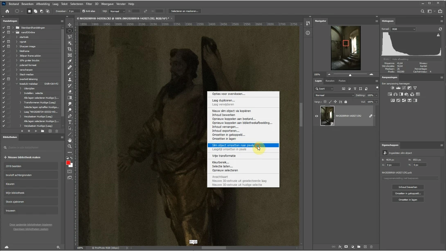Open the Stijl Normaal dropdown
446x251 pixels.
pos(117,11)
